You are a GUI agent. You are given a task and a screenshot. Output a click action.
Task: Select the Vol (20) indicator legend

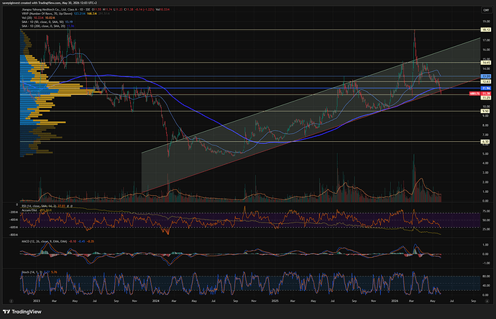pos(27,18)
